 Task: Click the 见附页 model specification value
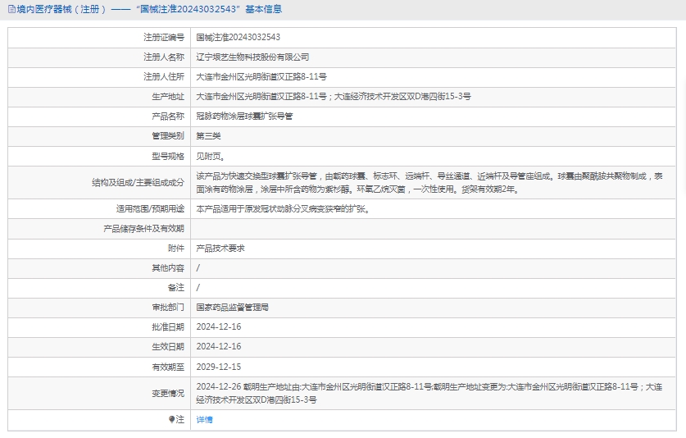[210, 156]
